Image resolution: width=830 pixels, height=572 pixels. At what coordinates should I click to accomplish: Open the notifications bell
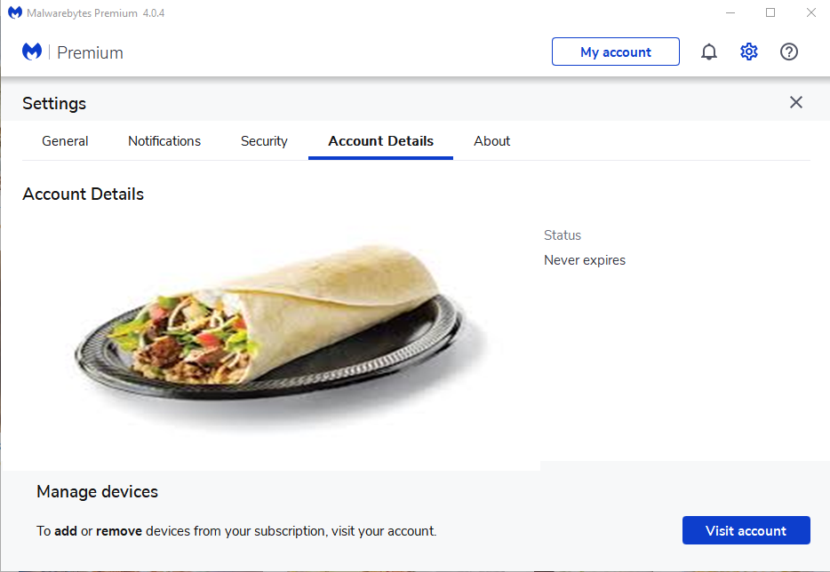pyautogui.click(x=709, y=52)
